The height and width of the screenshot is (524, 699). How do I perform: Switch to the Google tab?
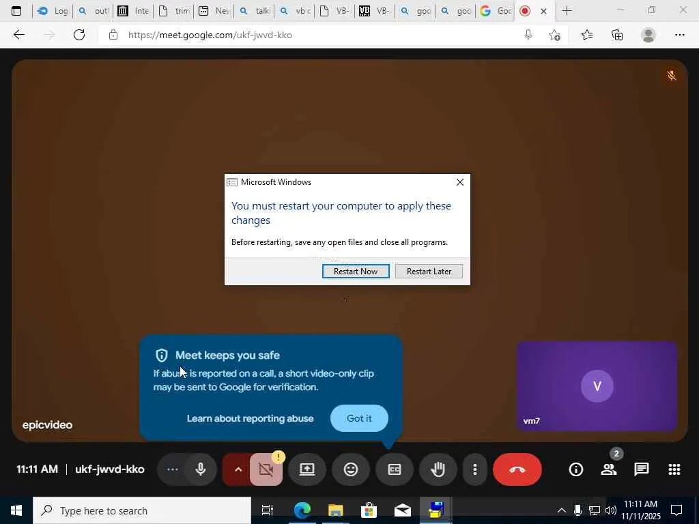coord(496,11)
